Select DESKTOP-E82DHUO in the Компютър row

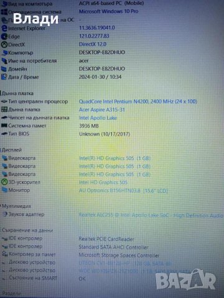click(102, 52)
